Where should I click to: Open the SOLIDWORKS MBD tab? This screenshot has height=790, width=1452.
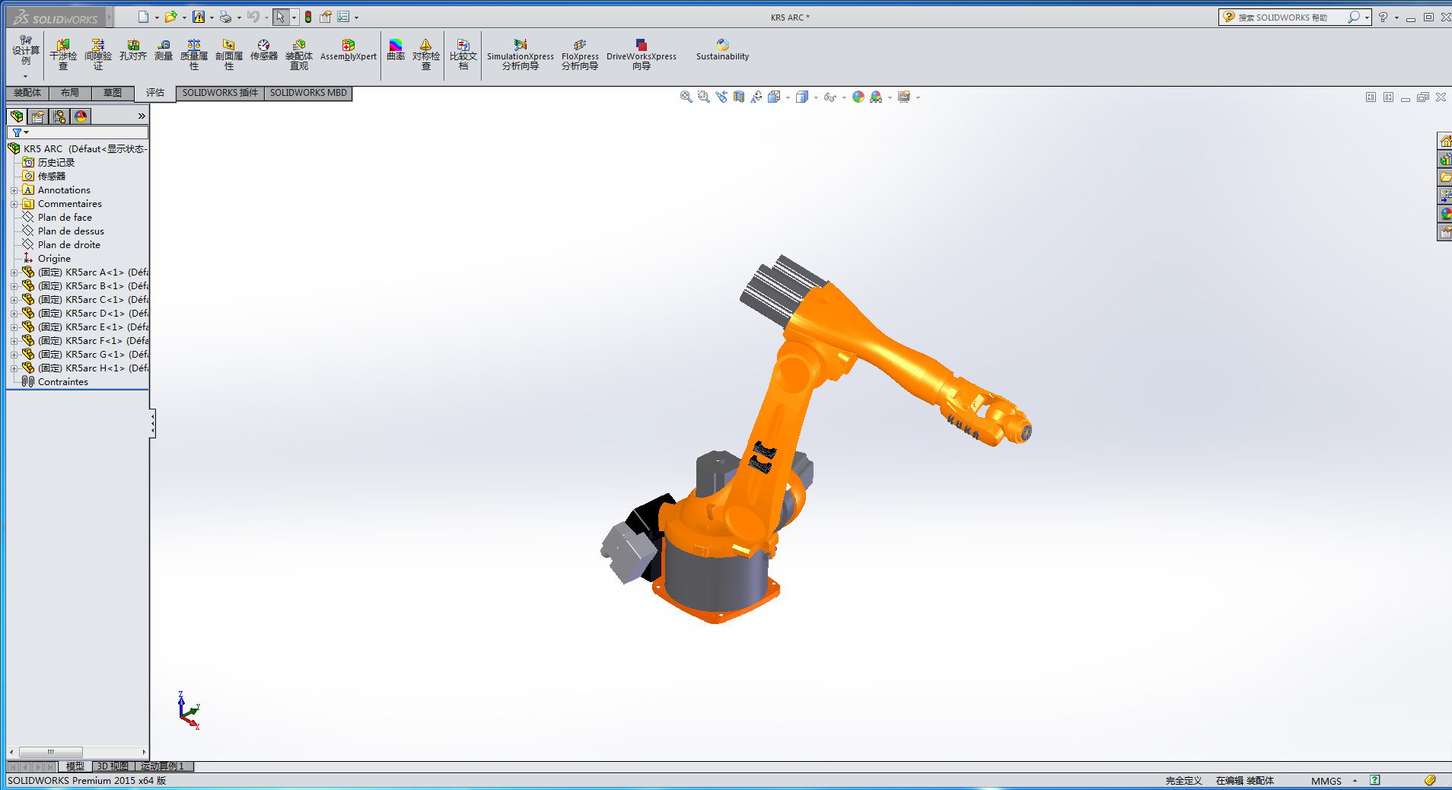(x=308, y=93)
